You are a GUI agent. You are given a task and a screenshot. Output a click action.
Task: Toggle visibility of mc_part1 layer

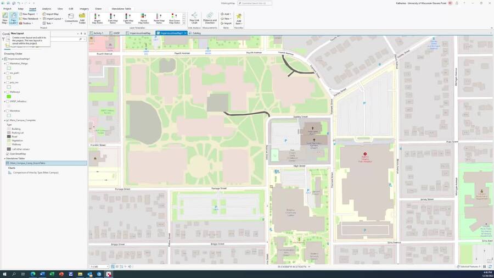(x=8, y=73)
